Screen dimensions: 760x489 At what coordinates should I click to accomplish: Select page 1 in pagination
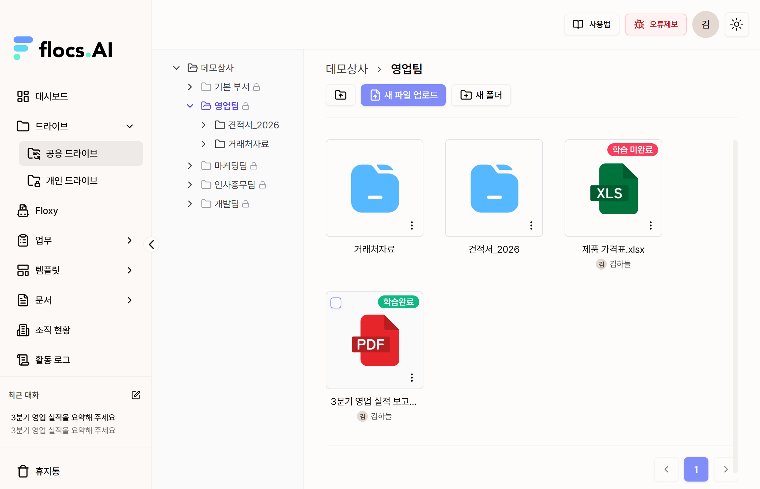(x=696, y=469)
